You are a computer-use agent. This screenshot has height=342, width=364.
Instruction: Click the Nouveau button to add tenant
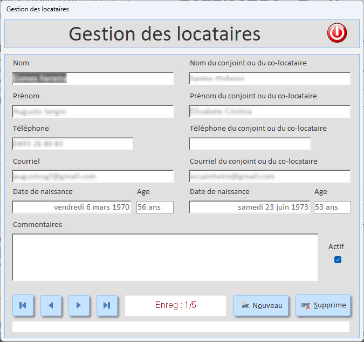[x=262, y=305]
